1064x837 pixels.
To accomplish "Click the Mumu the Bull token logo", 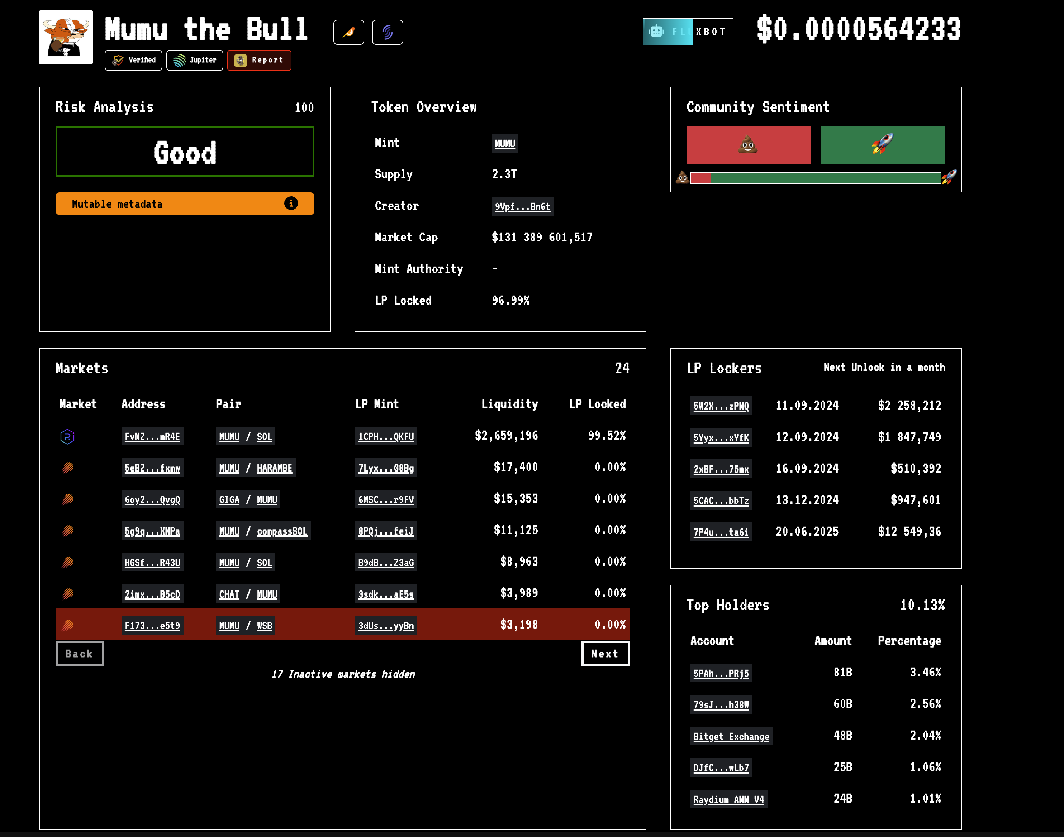I will point(66,37).
